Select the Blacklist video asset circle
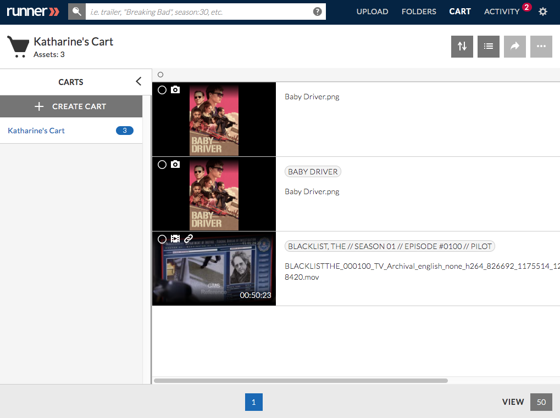560x418 pixels. pyautogui.click(x=162, y=239)
